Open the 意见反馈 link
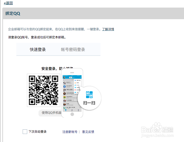The width and height of the screenshot is (184, 142). (x=88, y=132)
